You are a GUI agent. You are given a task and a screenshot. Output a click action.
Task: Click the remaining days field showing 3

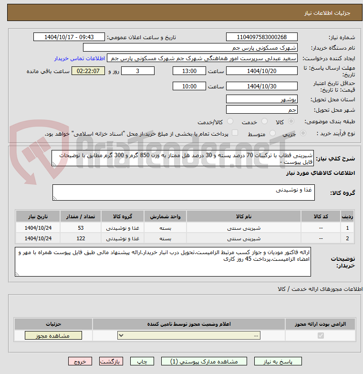[138, 71]
